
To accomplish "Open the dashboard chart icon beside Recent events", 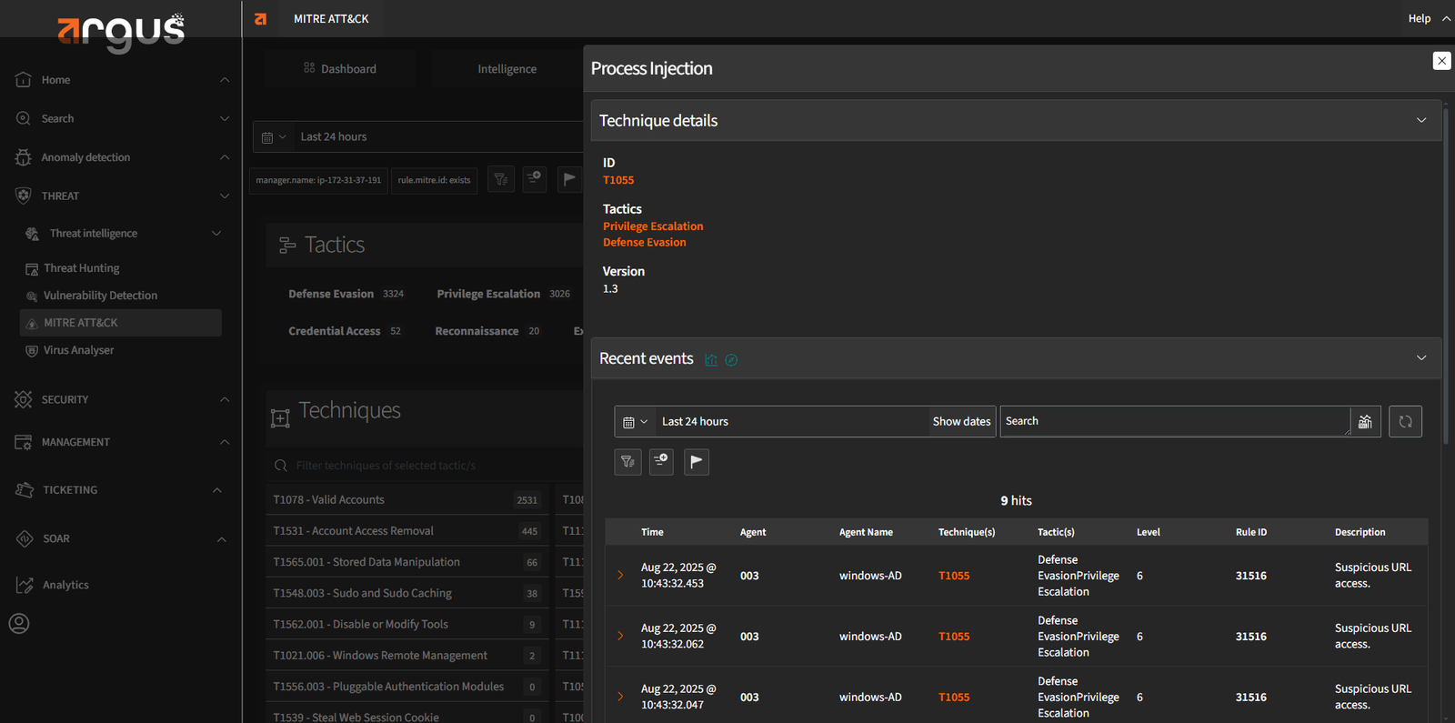I will [x=711, y=360].
